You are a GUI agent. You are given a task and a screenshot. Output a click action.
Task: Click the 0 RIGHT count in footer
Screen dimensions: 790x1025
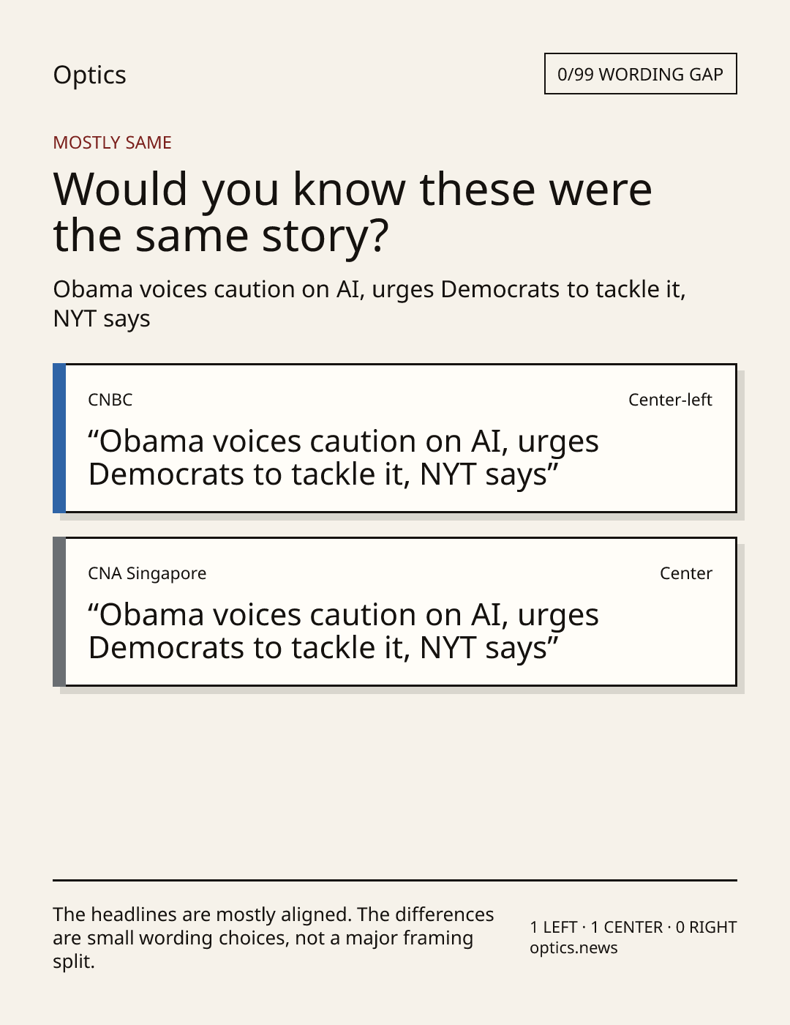pyautogui.click(x=707, y=928)
